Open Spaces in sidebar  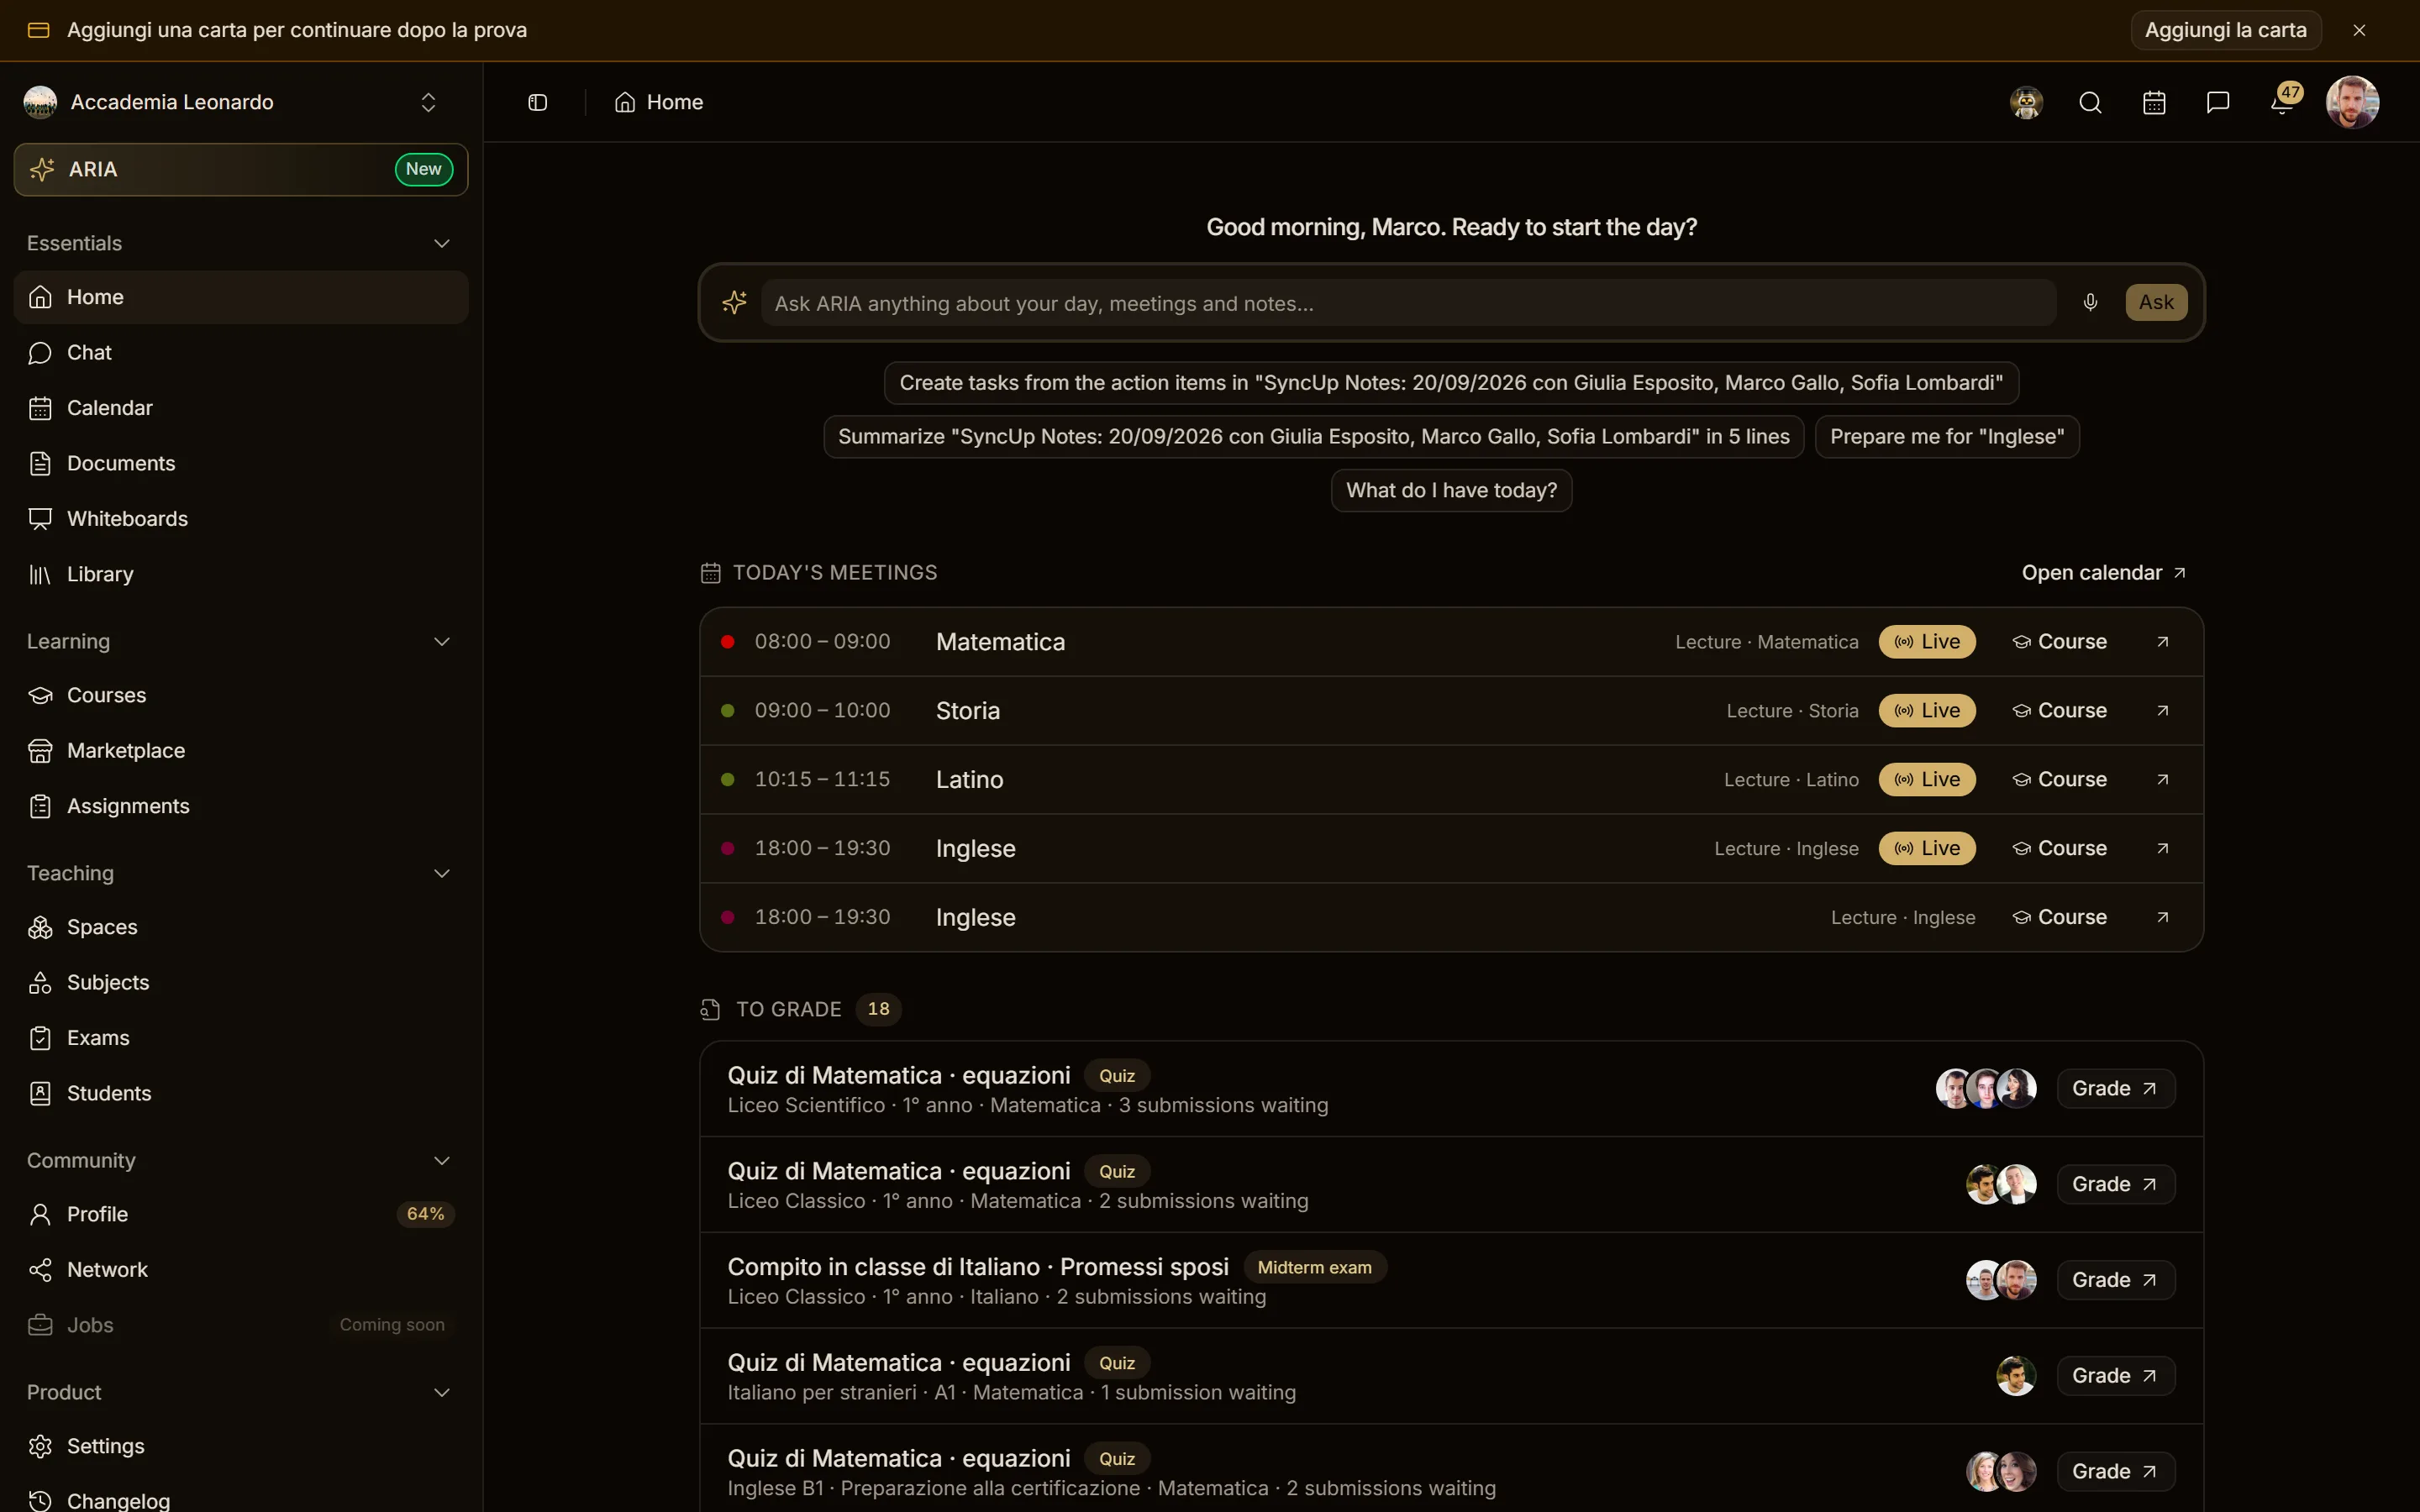click(x=241, y=927)
